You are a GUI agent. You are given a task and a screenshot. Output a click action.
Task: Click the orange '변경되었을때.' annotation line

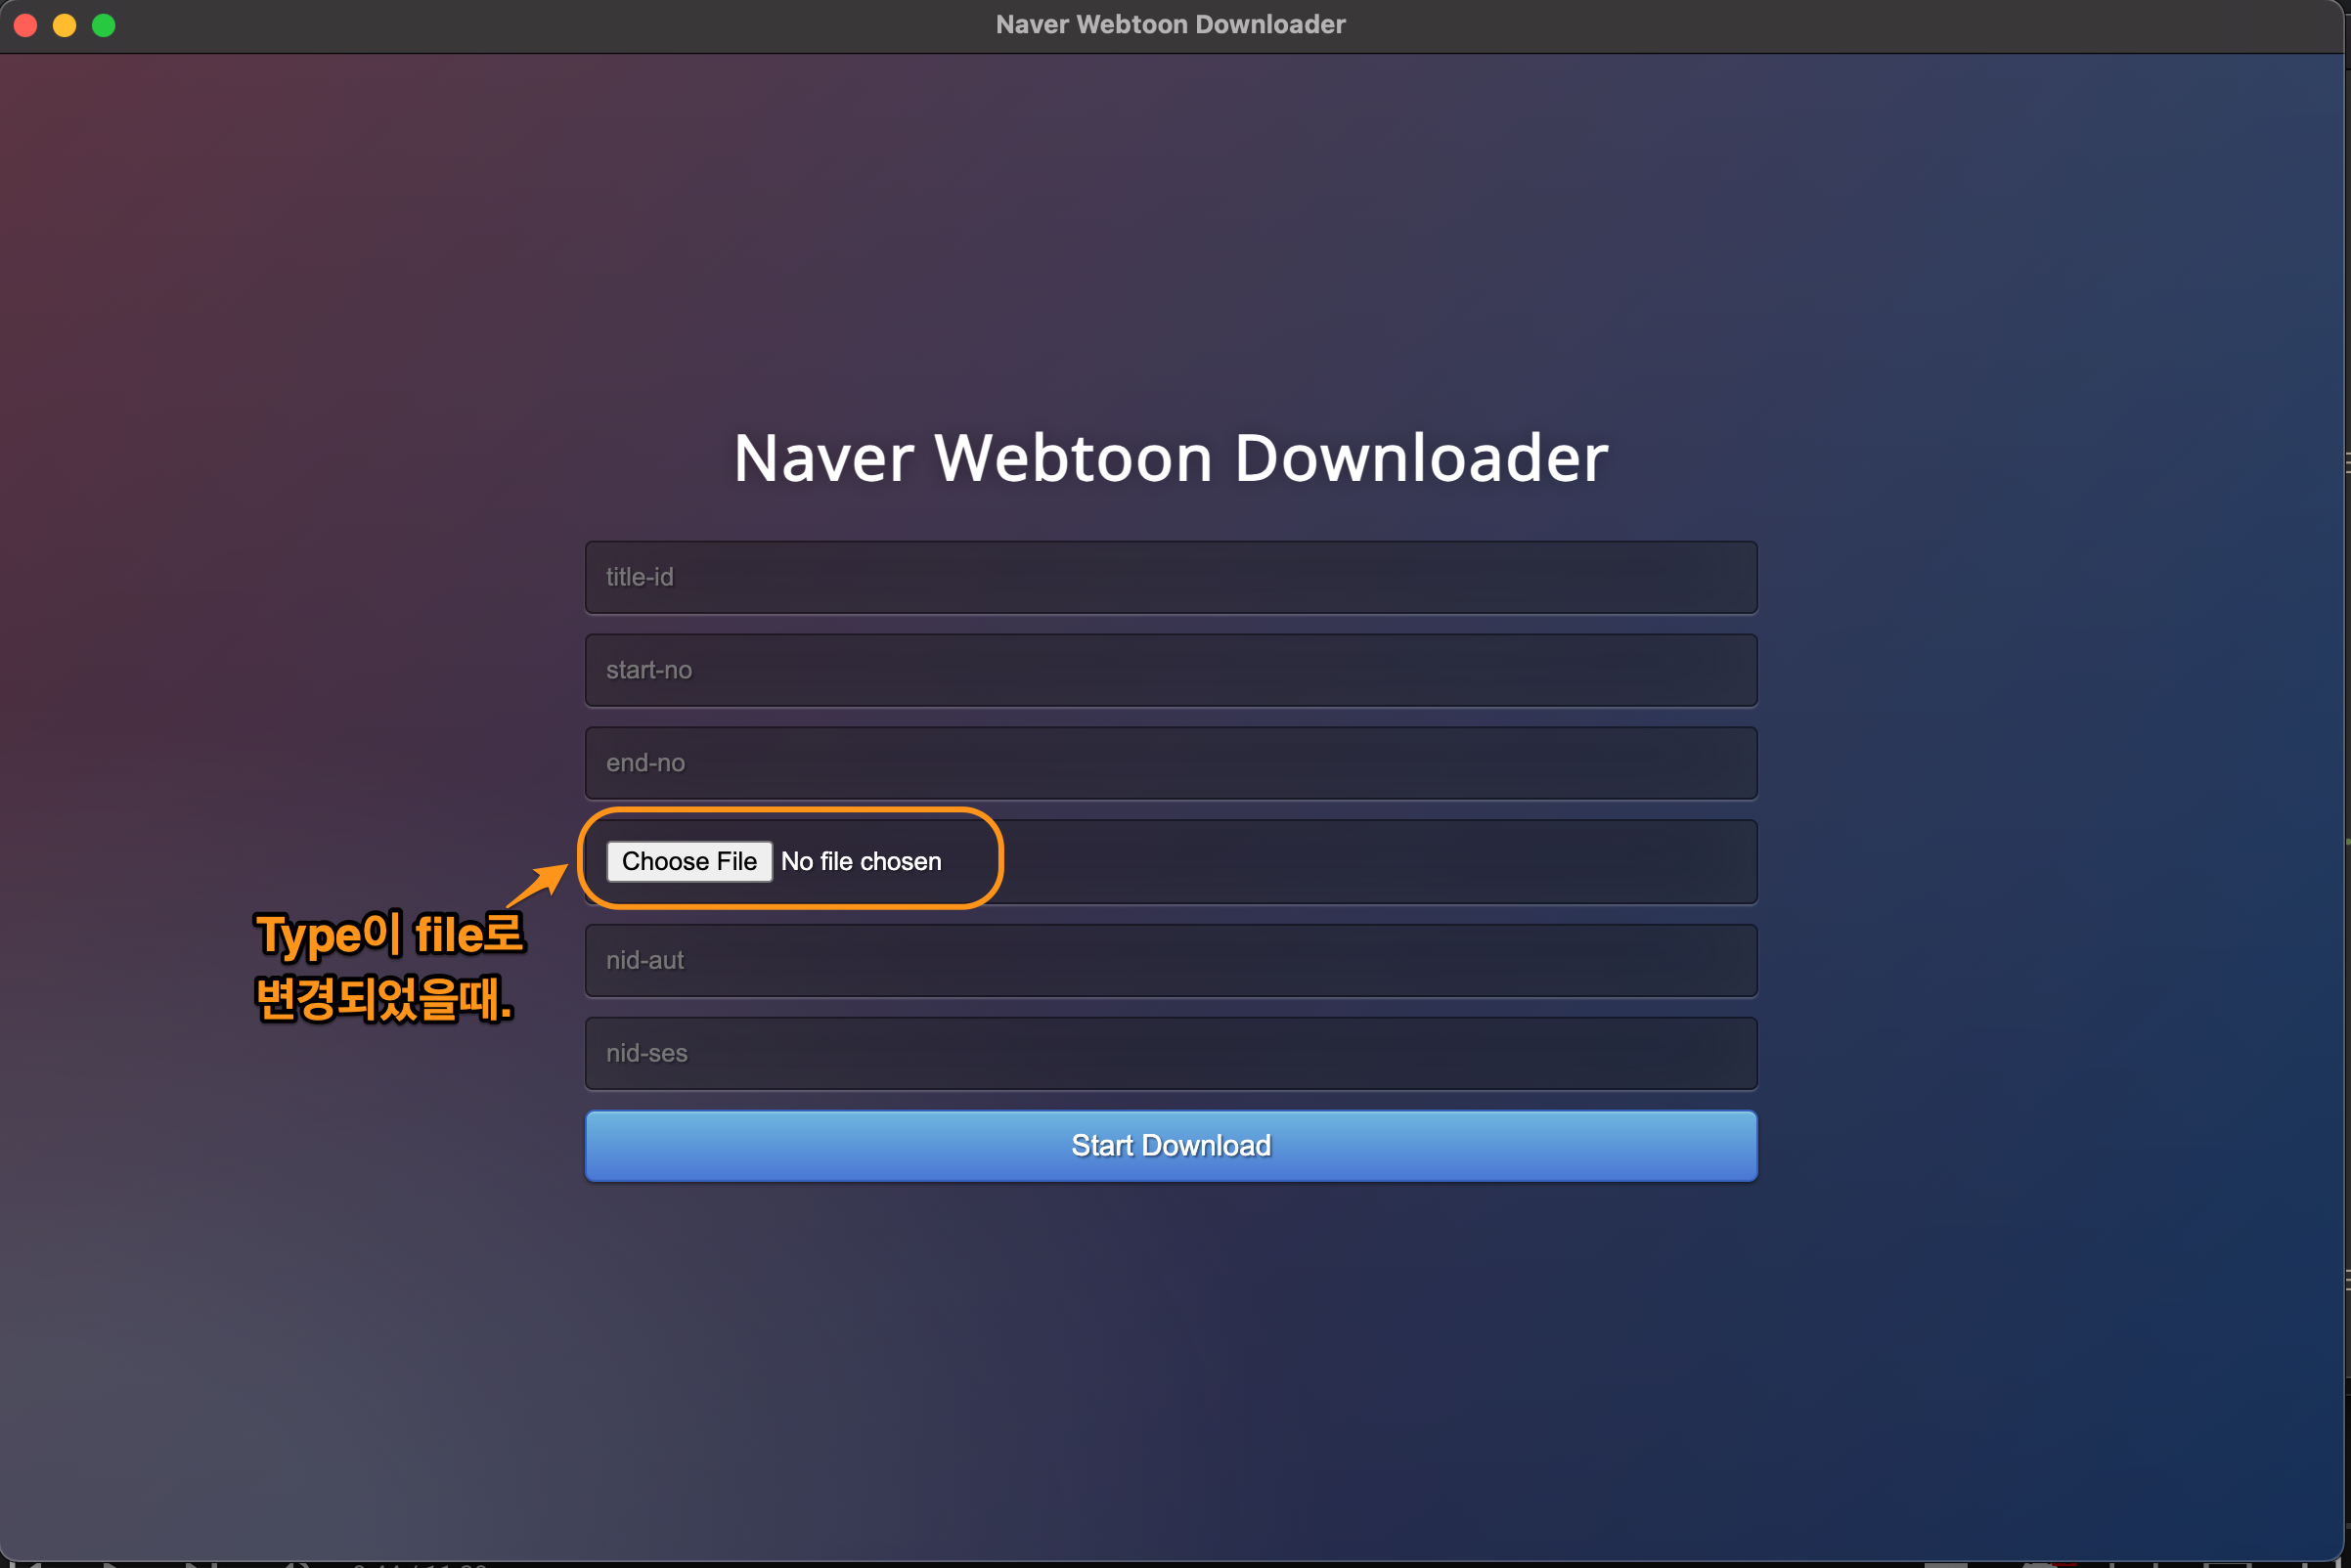pos(384,998)
